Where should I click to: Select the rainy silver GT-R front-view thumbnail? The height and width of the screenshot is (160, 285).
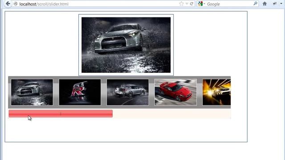[32, 92]
